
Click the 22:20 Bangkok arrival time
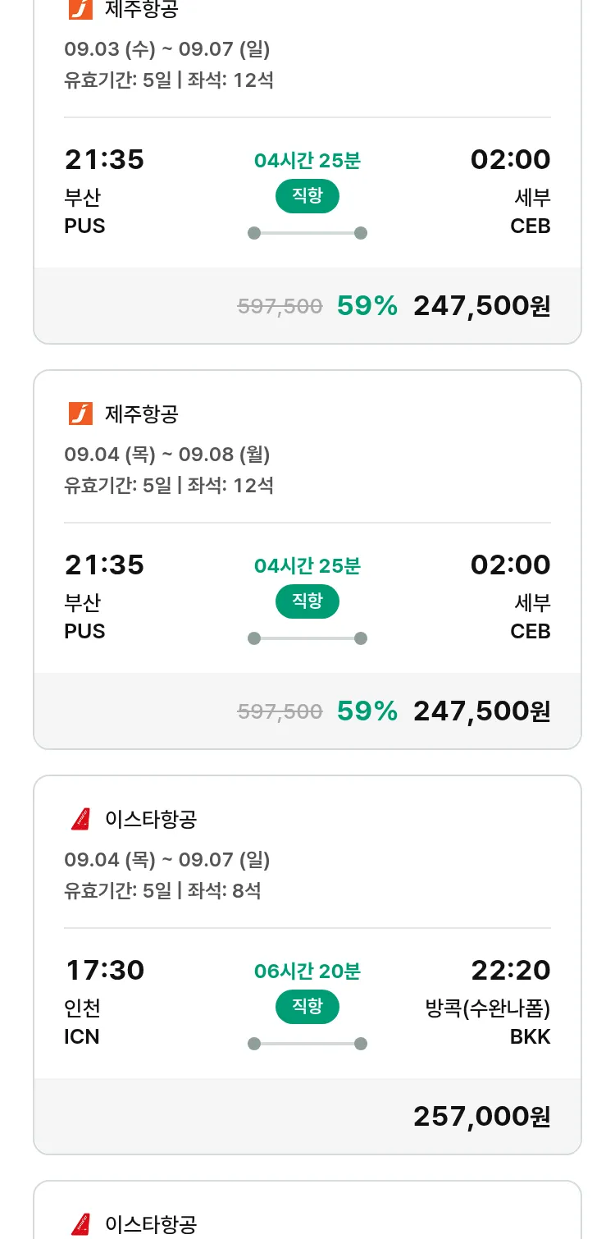[510, 970]
